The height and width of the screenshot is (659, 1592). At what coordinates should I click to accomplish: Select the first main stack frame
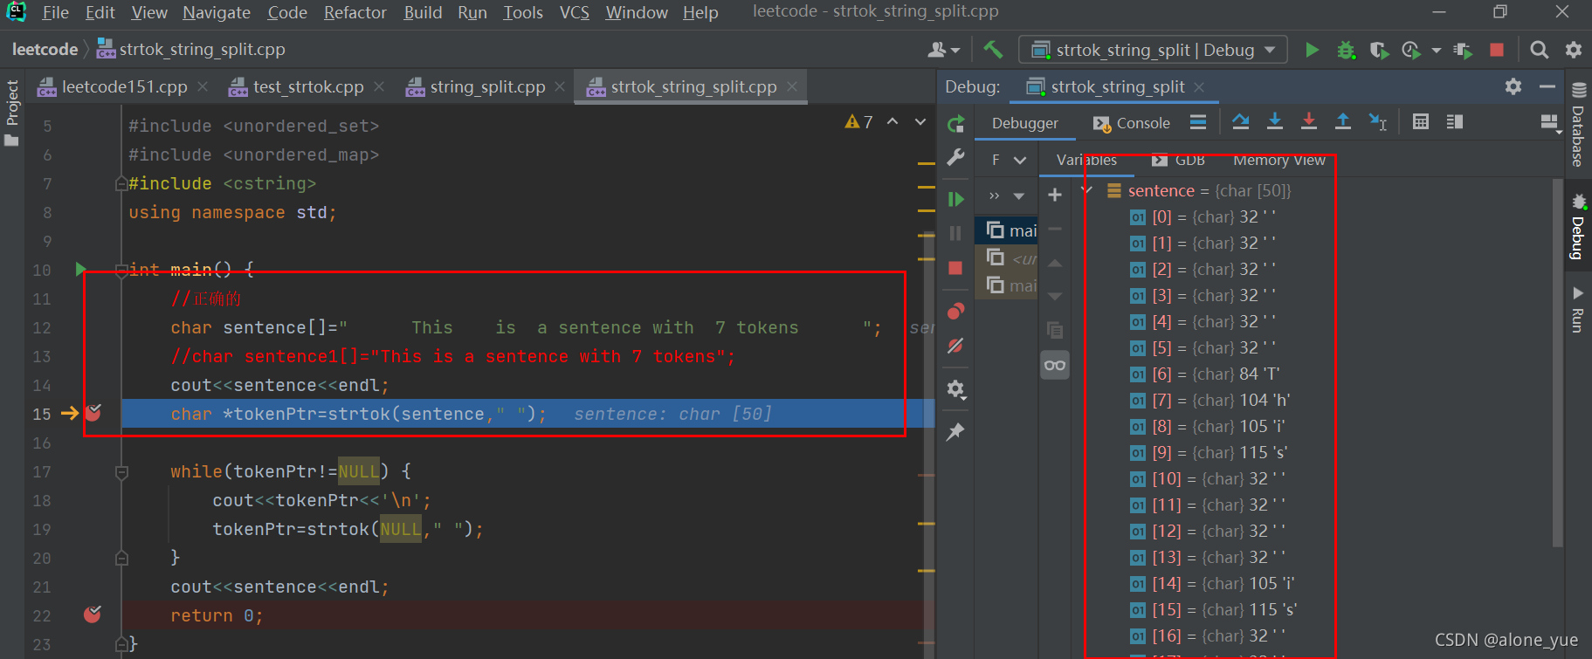click(x=1008, y=230)
